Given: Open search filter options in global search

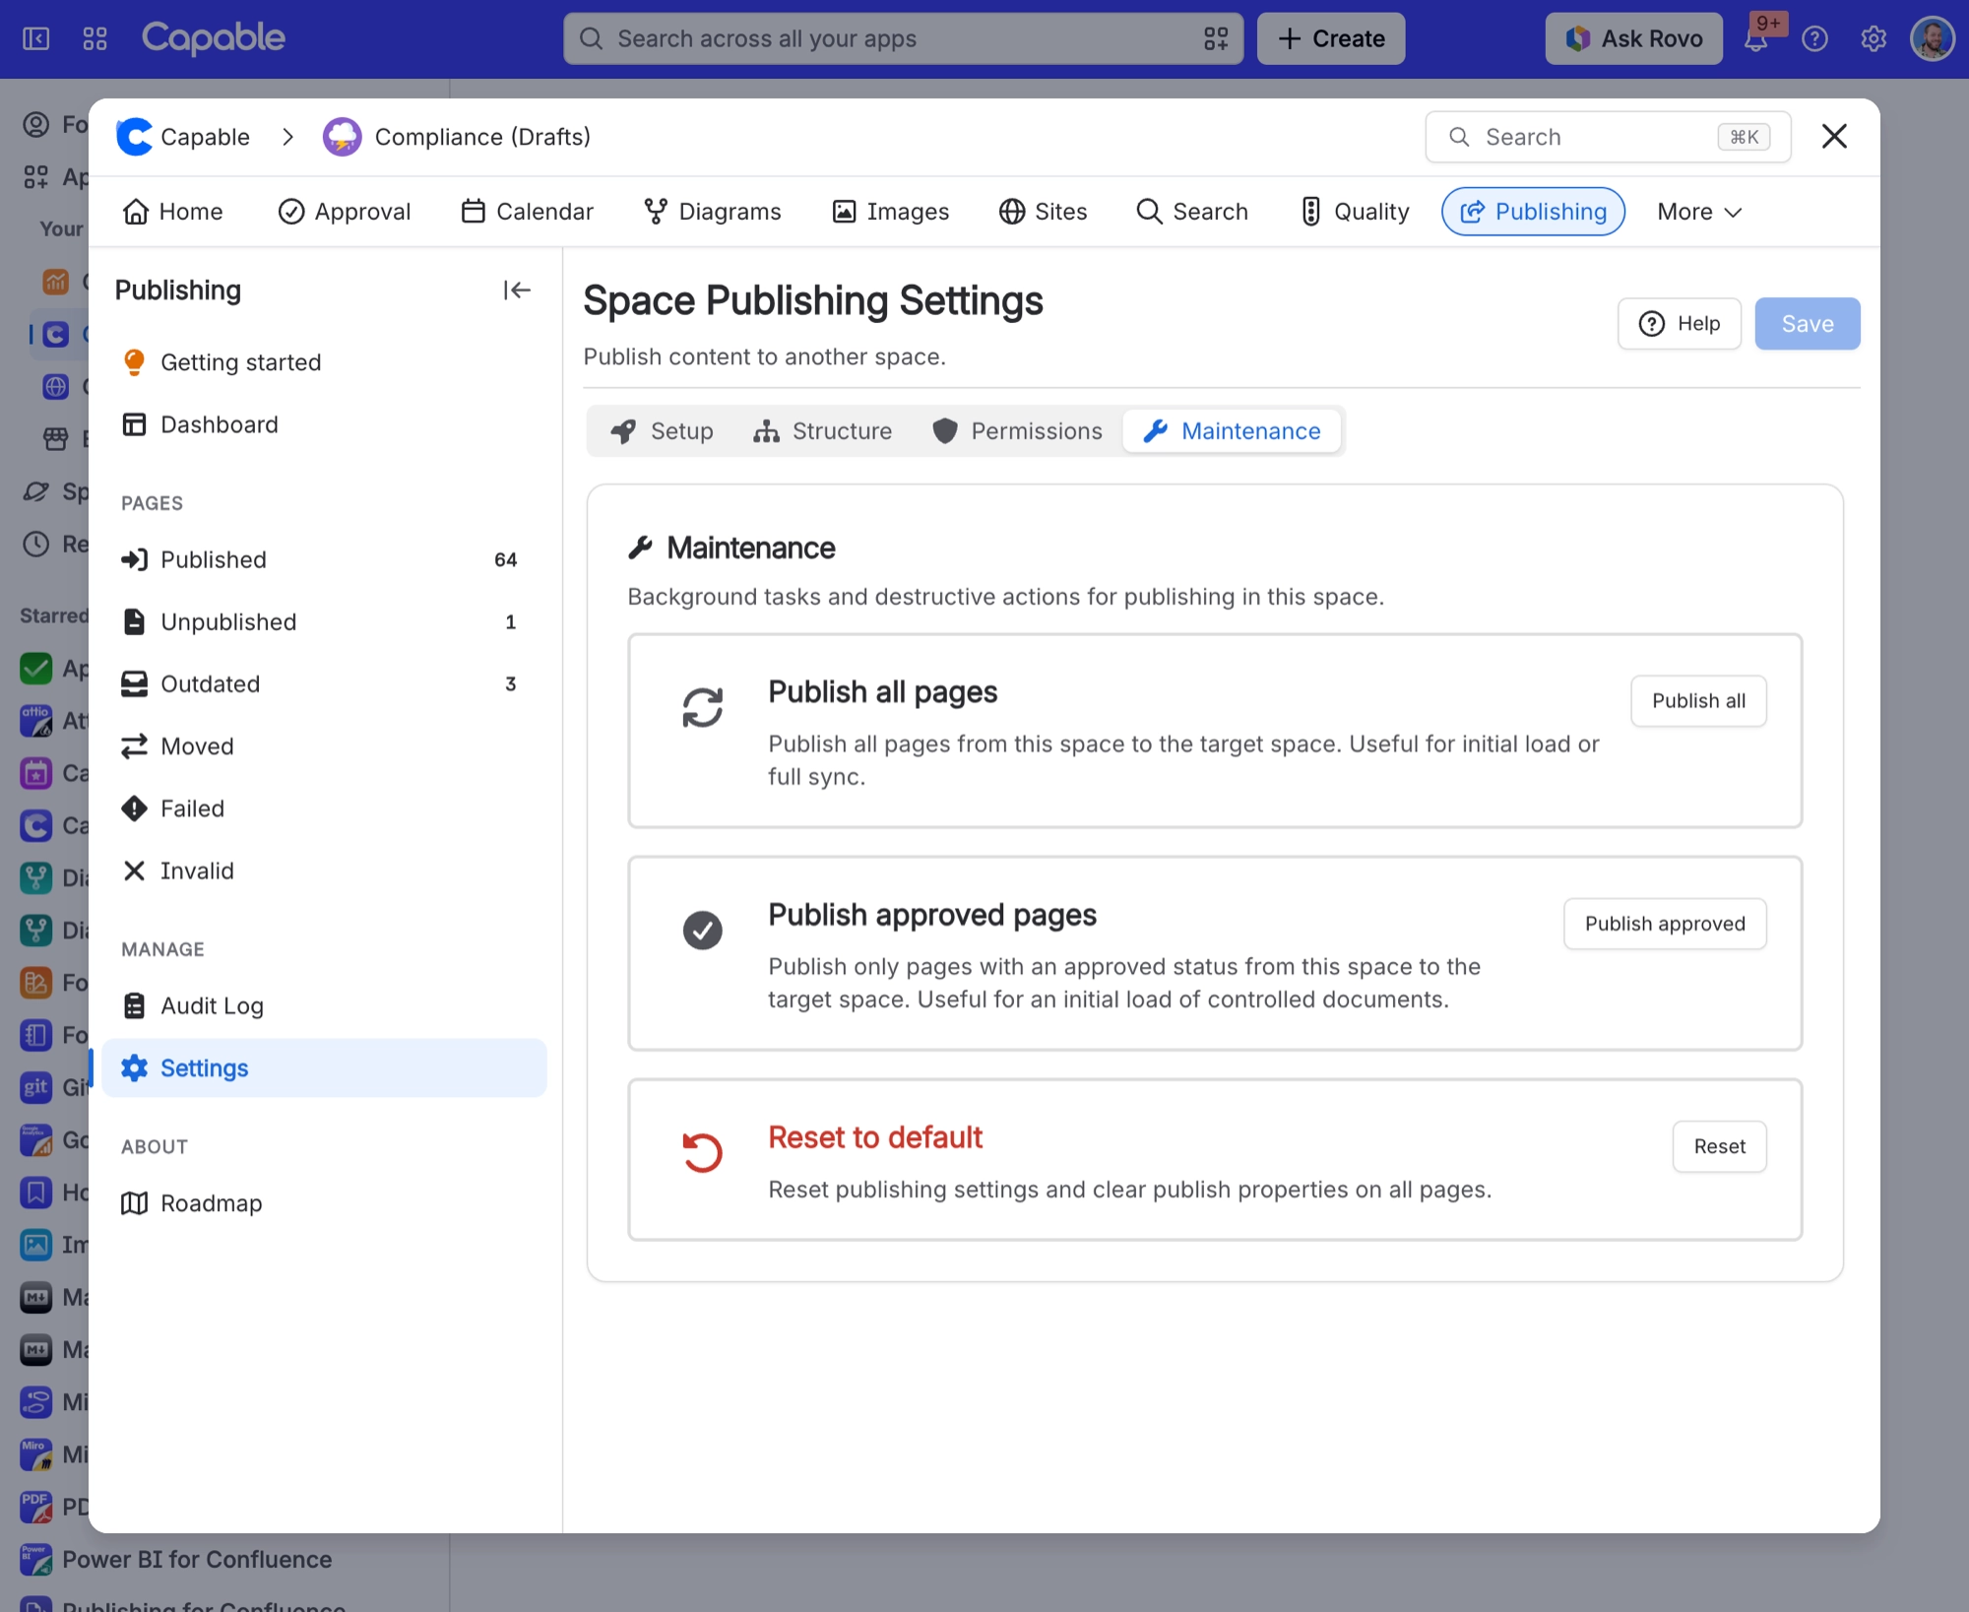Looking at the screenshot, I should pos(1216,38).
